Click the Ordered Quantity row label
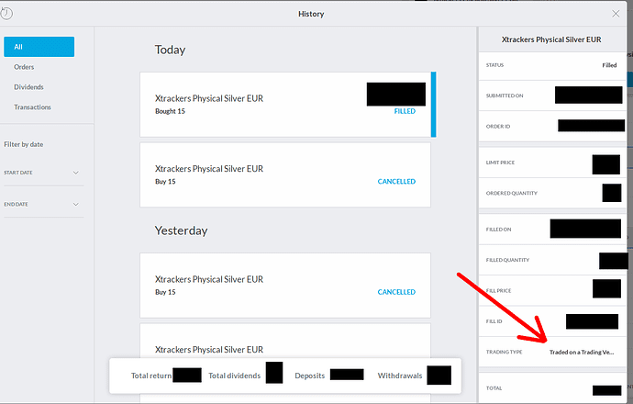 [x=512, y=193]
